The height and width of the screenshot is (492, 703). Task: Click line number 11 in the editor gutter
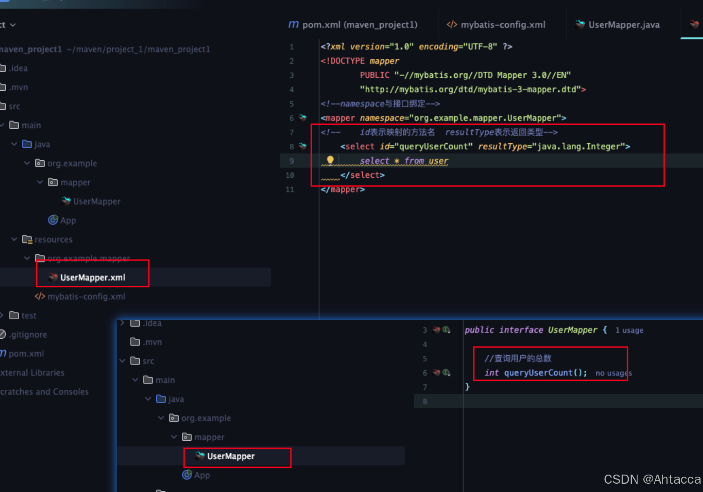coord(290,189)
